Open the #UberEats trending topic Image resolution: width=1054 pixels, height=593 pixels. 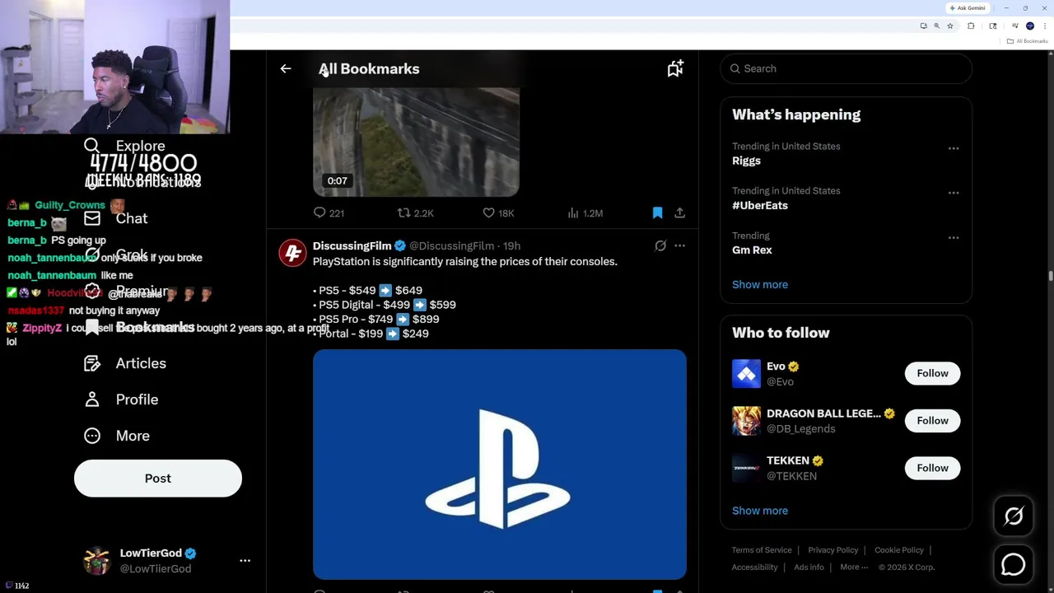click(760, 205)
